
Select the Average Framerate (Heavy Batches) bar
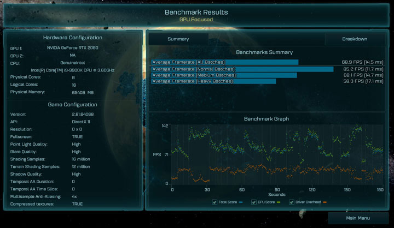point(213,81)
